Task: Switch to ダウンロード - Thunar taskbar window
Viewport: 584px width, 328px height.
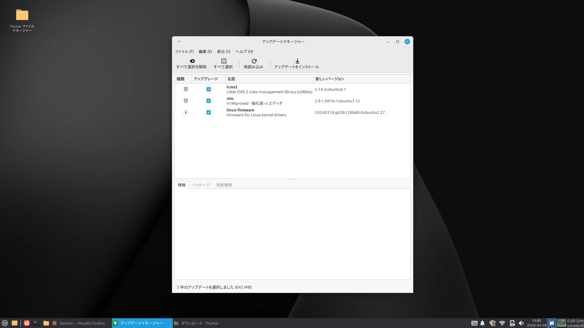Action: (203, 323)
